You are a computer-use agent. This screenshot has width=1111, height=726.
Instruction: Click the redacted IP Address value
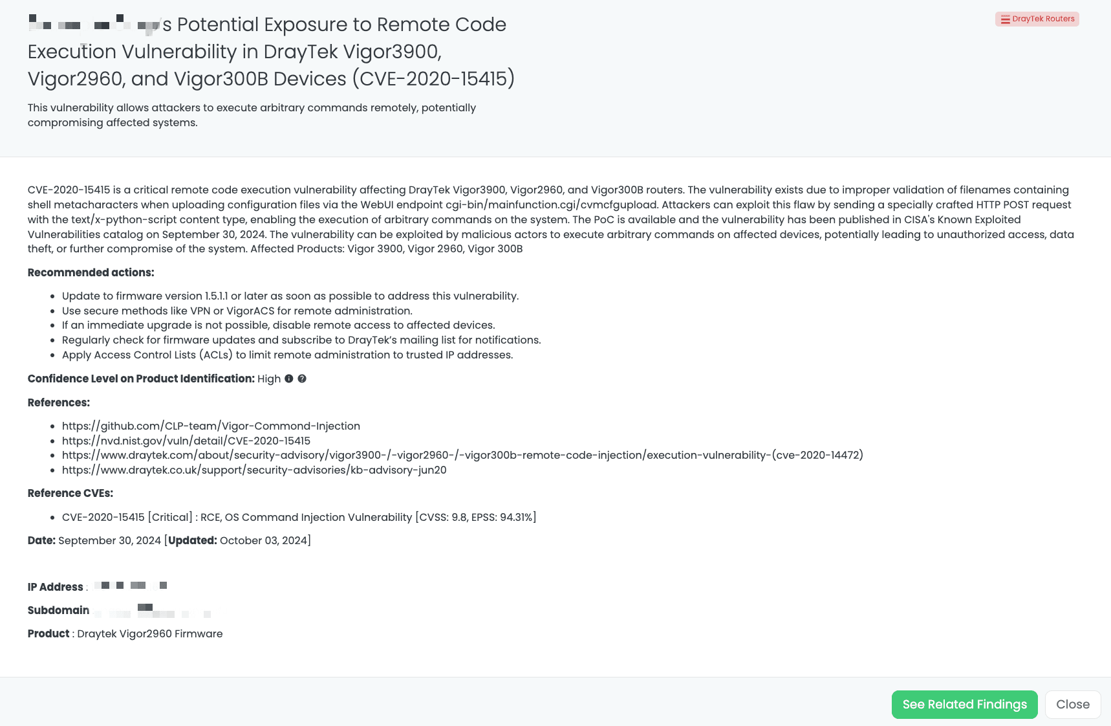tap(131, 586)
